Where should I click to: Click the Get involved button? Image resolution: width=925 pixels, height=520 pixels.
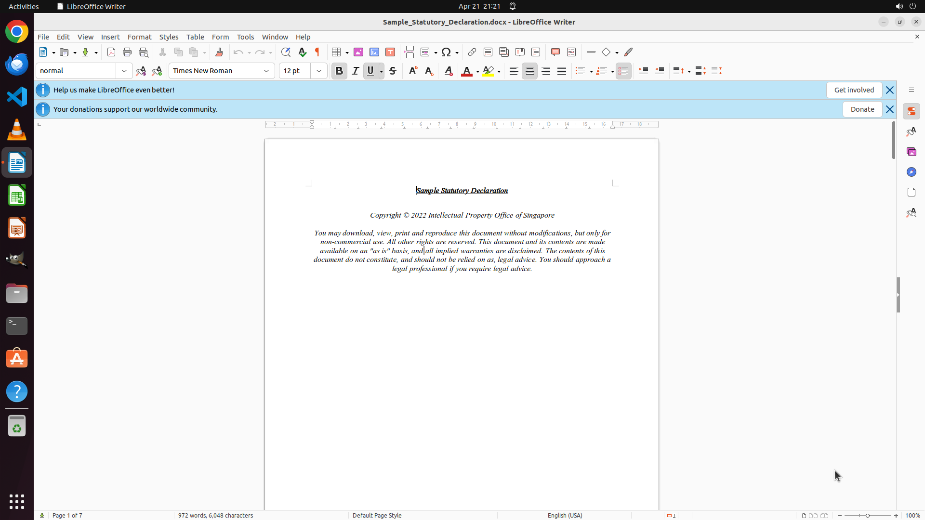[x=854, y=90]
